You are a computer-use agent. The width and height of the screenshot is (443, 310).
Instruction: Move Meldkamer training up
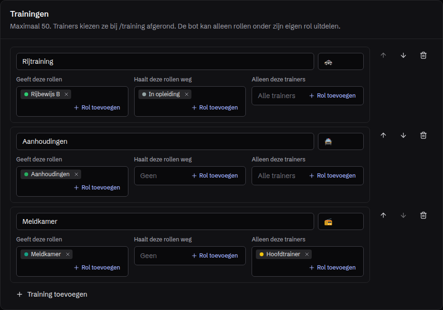(x=383, y=215)
